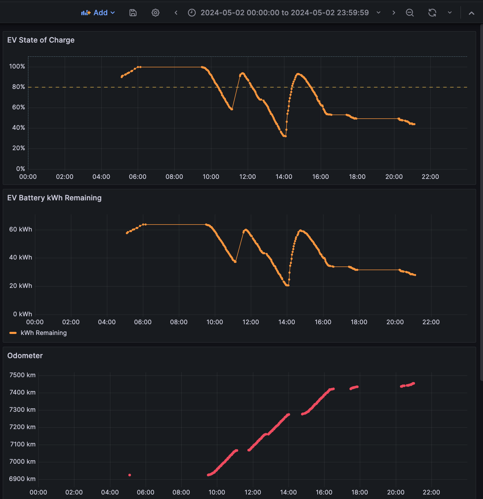Open dashboard settings gear icon
Viewport: 483px width, 499px height.
(156, 13)
